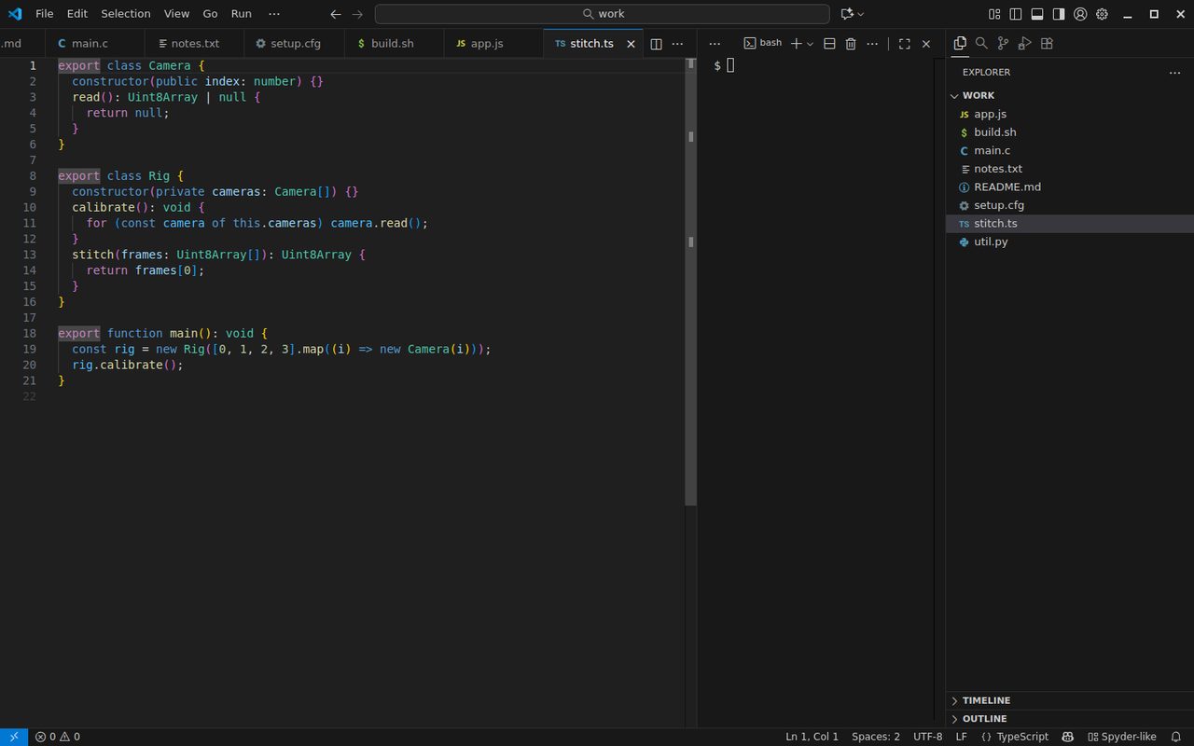Image resolution: width=1194 pixels, height=746 pixels.
Task: Switch to the build.sh tab
Action: point(394,44)
